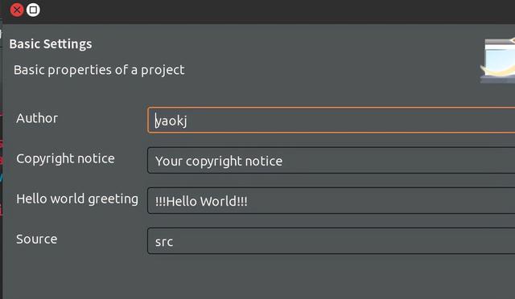Click the Hello world greeting label

coord(77,199)
